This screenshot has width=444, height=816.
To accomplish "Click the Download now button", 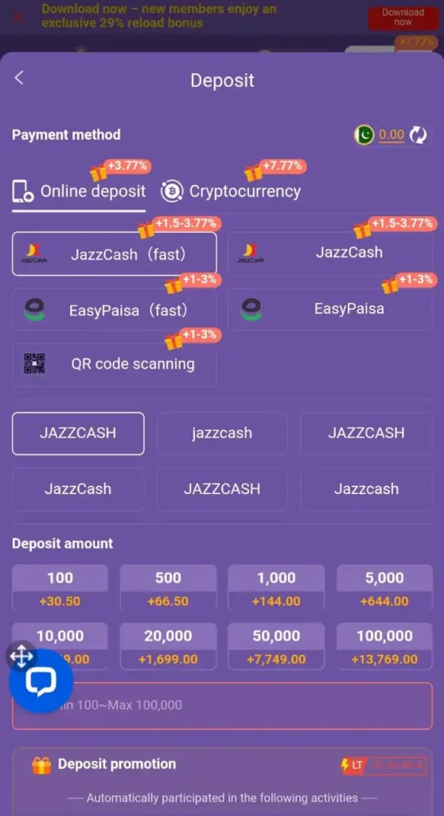I will point(403,18).
